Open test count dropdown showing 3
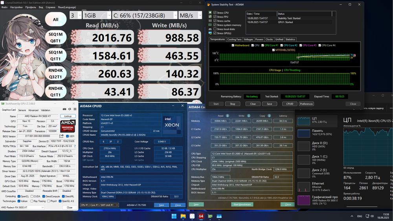This screenshot has height=221, width=393. coord(76,15)
